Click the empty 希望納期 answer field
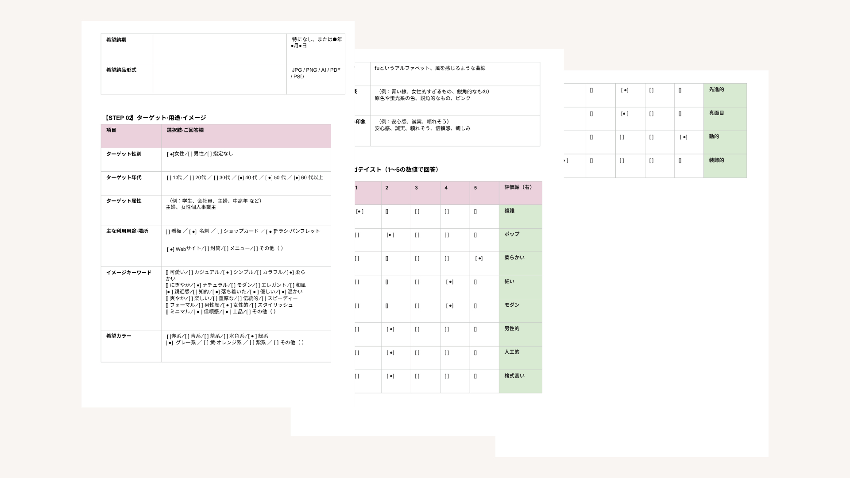Image resolution: width=850 pixels, height=478 pixels. pyautogui.click(x=220, y=49)
